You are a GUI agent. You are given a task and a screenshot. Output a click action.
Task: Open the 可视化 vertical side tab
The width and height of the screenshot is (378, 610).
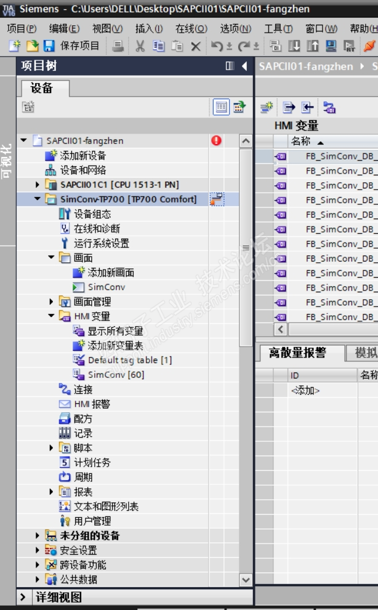7,161
